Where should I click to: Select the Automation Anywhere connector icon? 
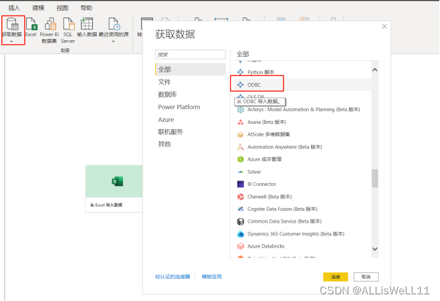241,147
